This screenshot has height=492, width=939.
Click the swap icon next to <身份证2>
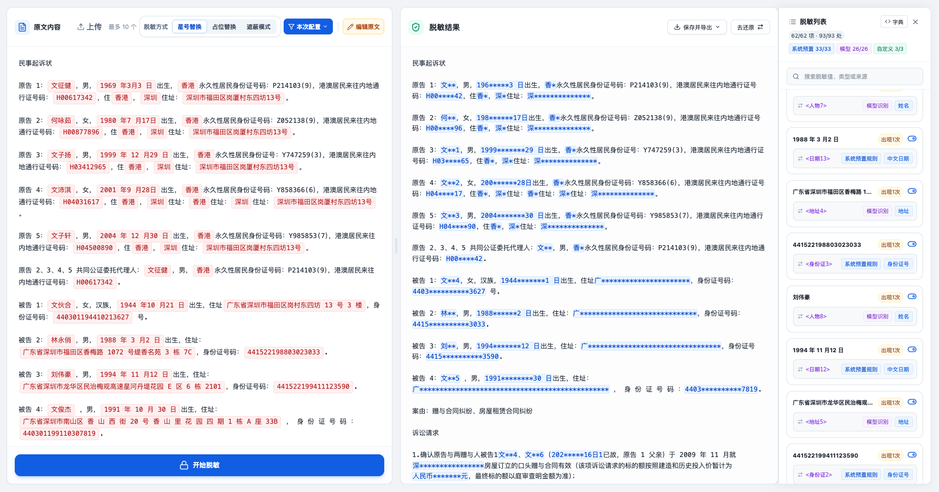(x=800, y=475)
